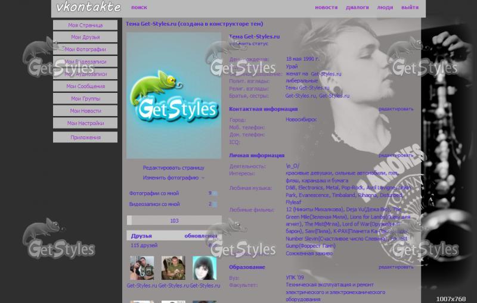Open новости in top bar
Viewport: 477px width, 303px height.
[x=326, y=7]
